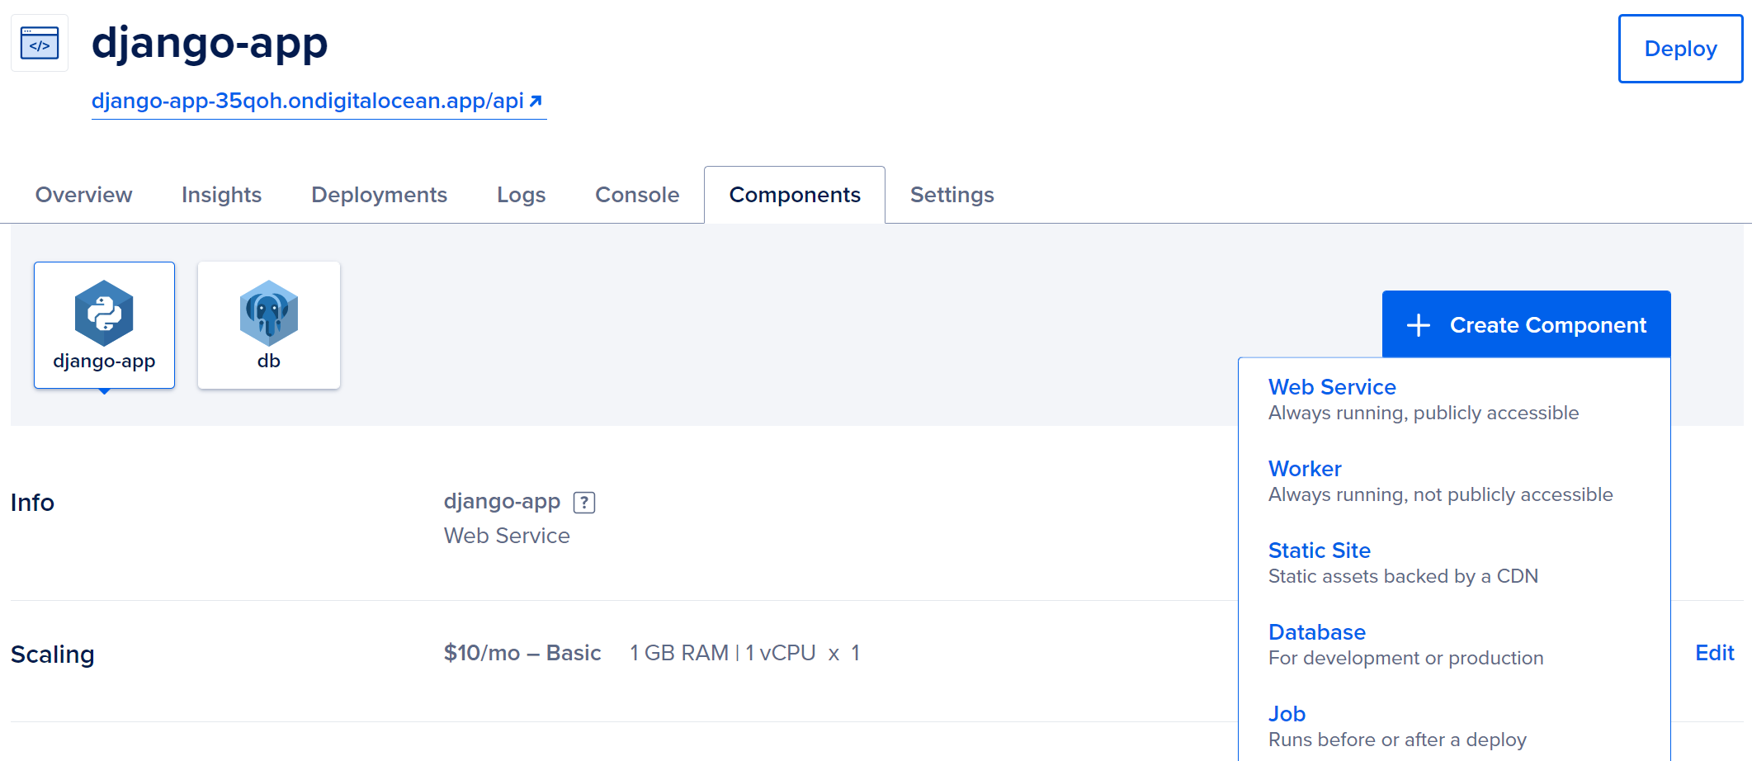Click the django-app name in Info row
1752x761 pixels.
pos(502,501)
